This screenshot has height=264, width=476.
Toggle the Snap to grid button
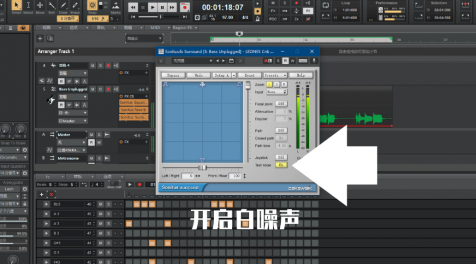(92, 5)
